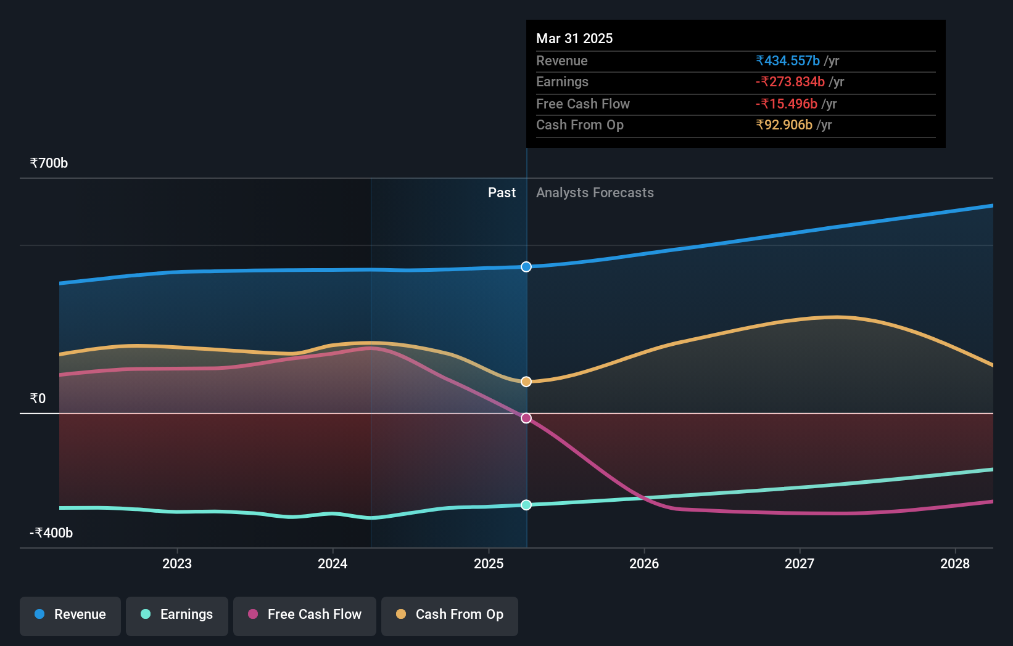The image size is (1013, 646).
Task: Click the teal Earnings data marker
Action: 526,505
